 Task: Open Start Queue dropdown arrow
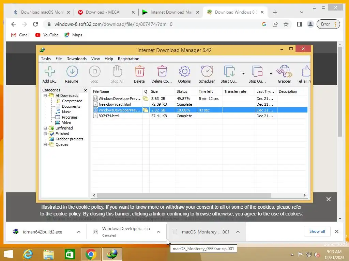click(243, 73)
